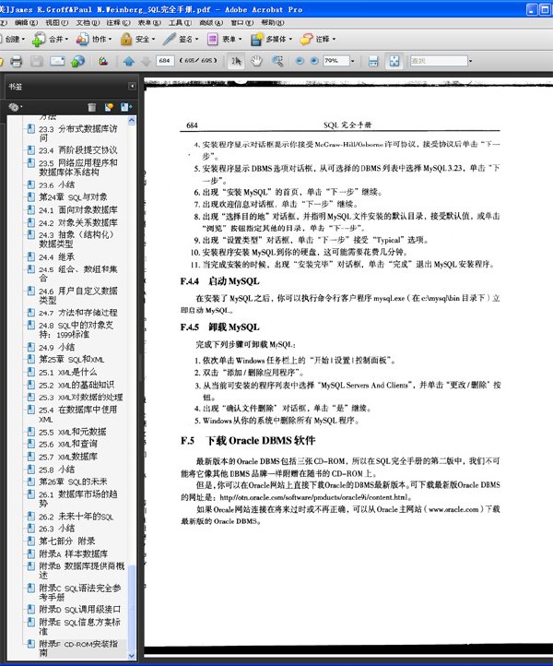
Task: Open bookmark 第25章 SQL和XML
Action: 72,360
